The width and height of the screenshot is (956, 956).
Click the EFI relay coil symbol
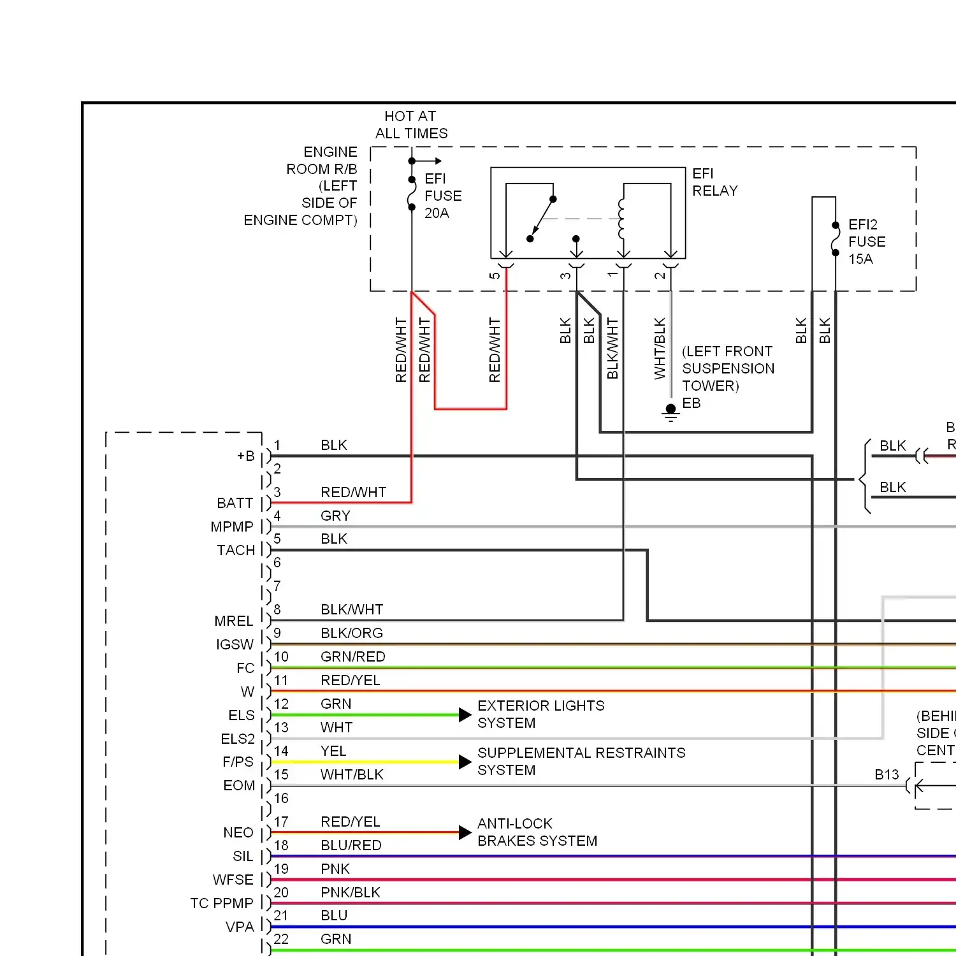621,219
